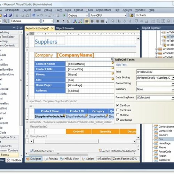Open the Tahoma font name dropdown
This screenshot has height=174, width=174.
[x=39, y=21]
